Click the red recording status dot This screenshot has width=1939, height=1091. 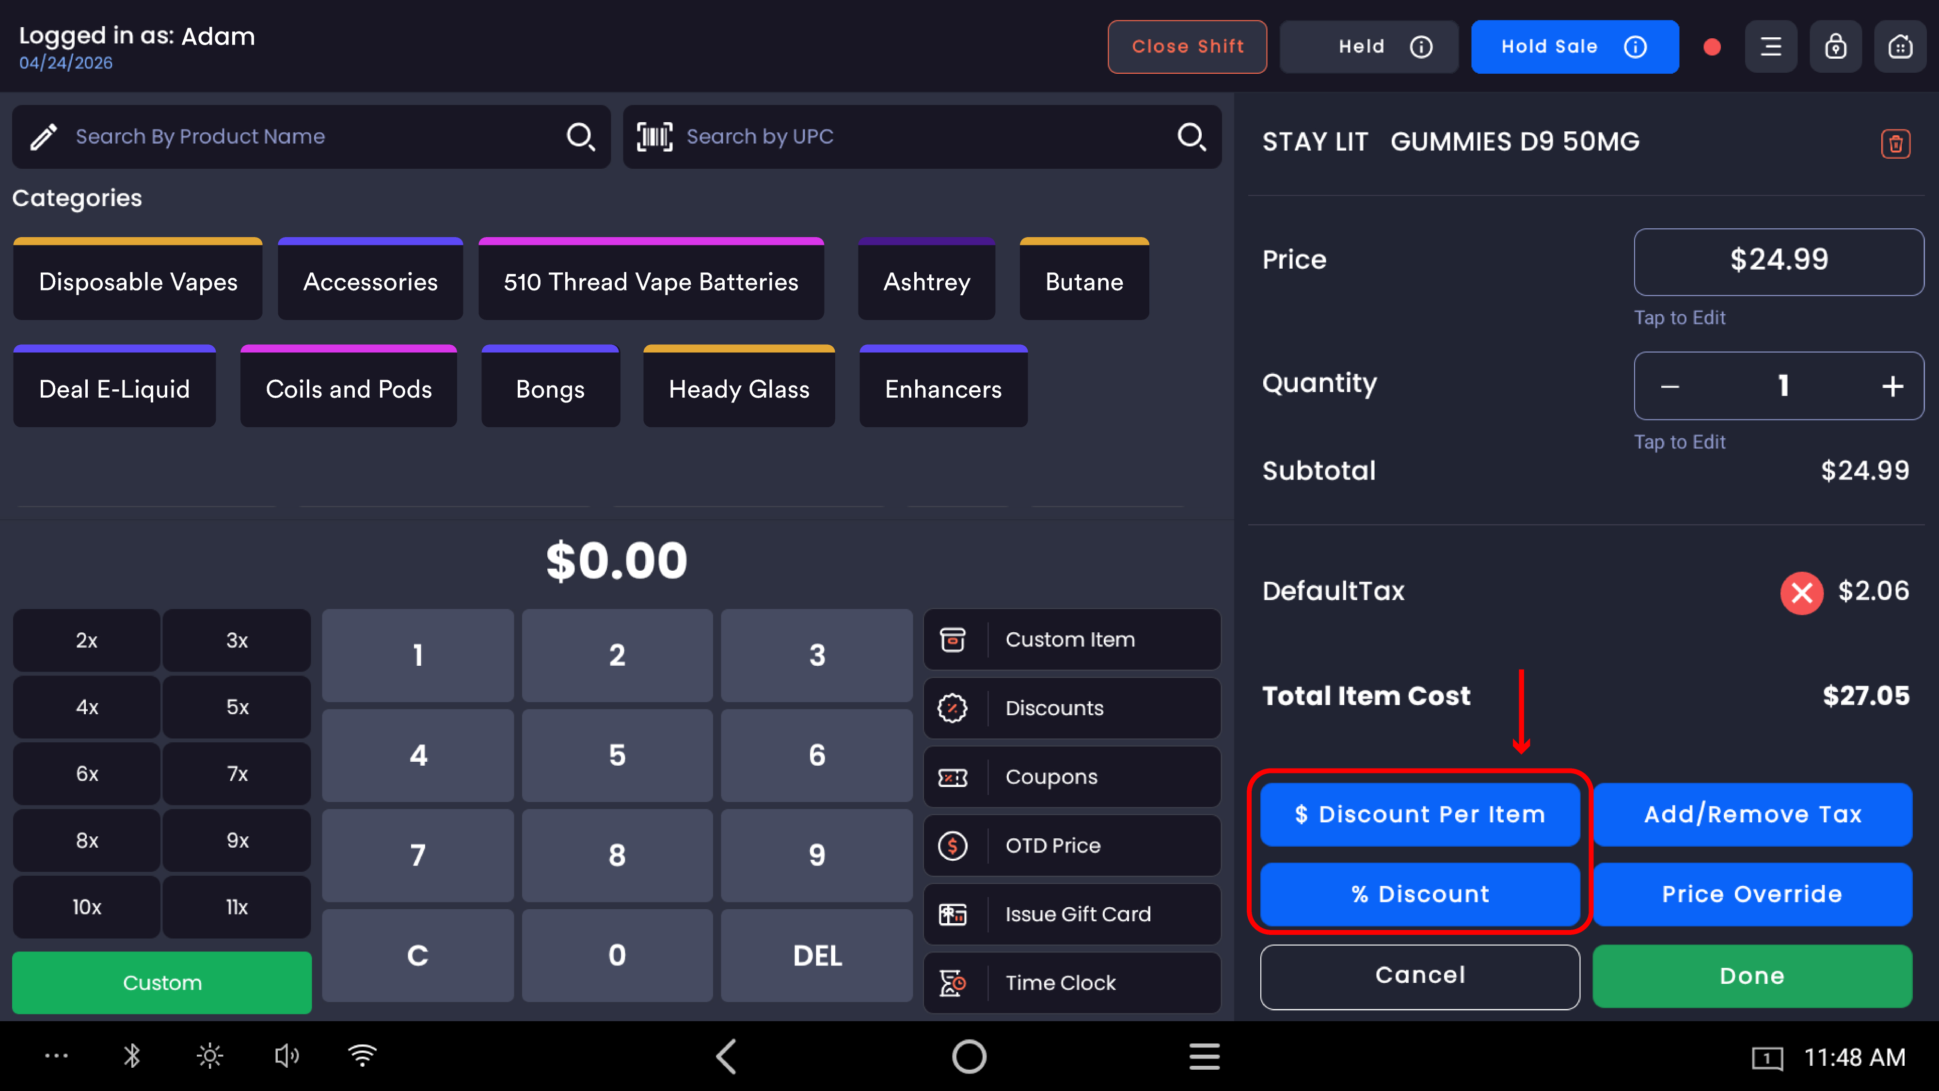(x=1712, y=48)
